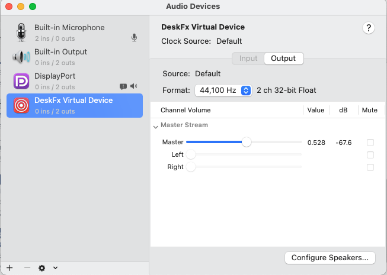Click the Channel Volume column header
Image resolution: width=387 pixels, height=275 pixels.
185,110
